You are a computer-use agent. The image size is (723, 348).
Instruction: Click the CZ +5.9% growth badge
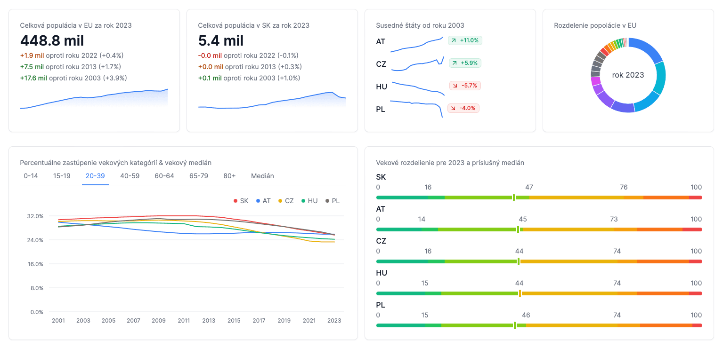click(x=465, y=63)
